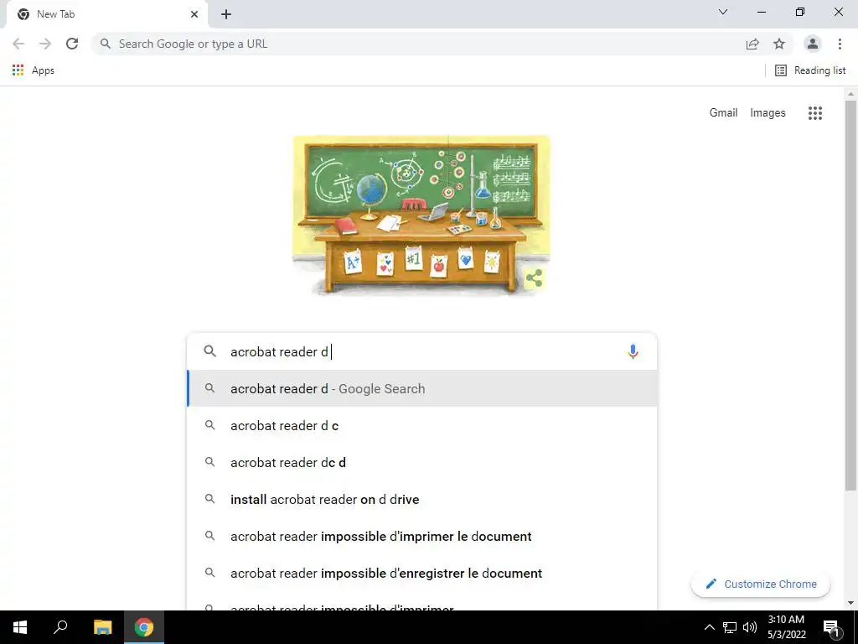Open the Windows Start menu
The width and height of the screenshot is (858, 644).
pyautogui.click(x=20, y=627)
